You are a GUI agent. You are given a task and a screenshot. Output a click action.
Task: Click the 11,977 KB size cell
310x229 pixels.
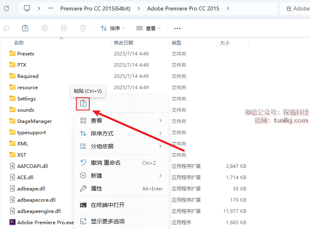click(x=235, y=211)
